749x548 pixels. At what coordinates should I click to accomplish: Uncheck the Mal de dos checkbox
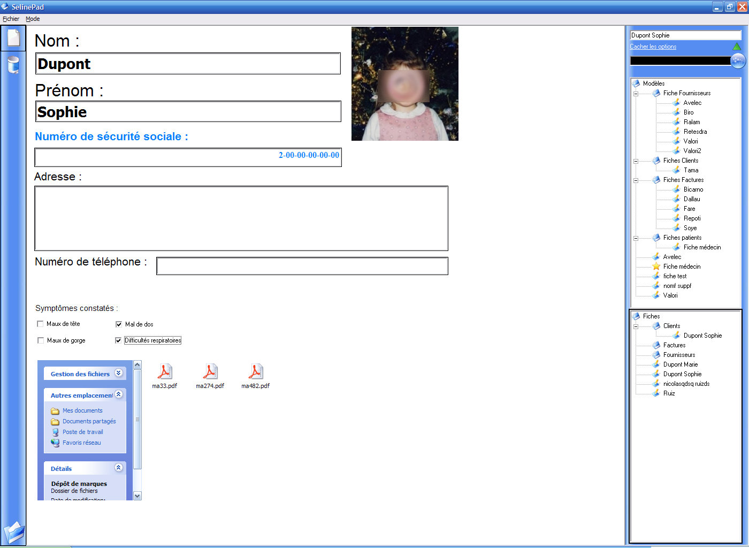click(119, 324)
